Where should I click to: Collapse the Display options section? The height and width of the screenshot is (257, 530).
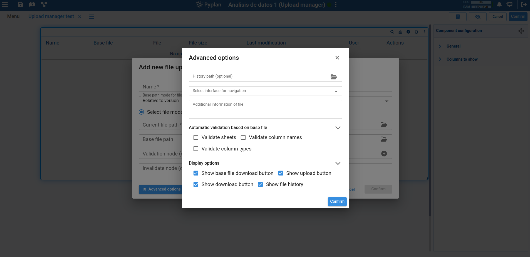click(338, 163)
